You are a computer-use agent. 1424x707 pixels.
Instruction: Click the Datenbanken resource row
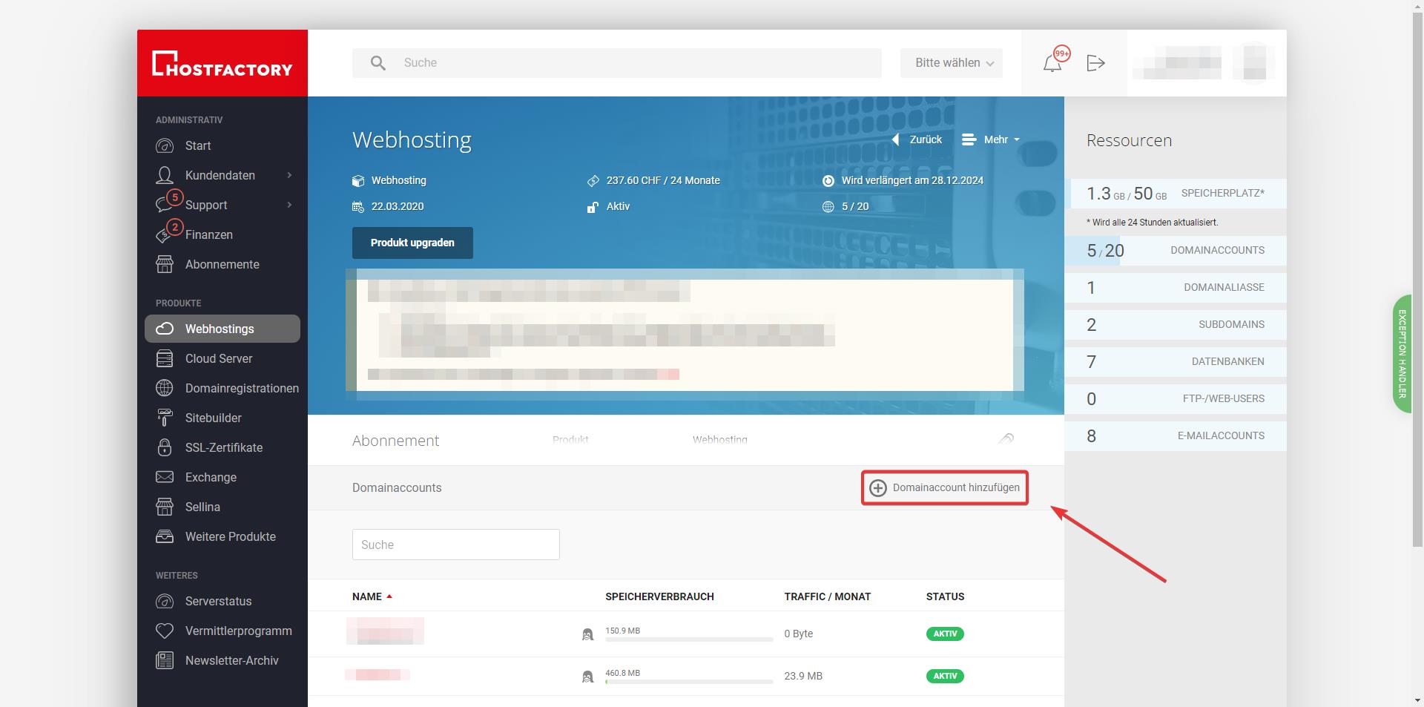[1176, 362]
